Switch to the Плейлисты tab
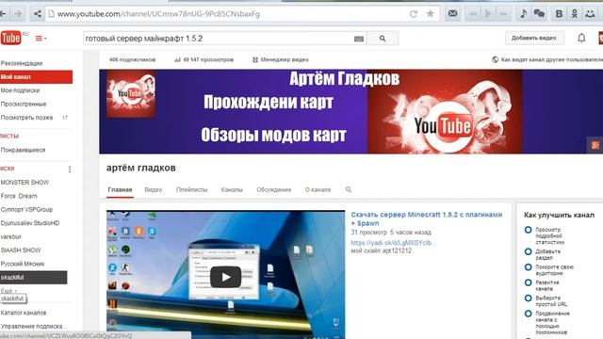Screen dimensions: 603x339 tap(191, 190)
